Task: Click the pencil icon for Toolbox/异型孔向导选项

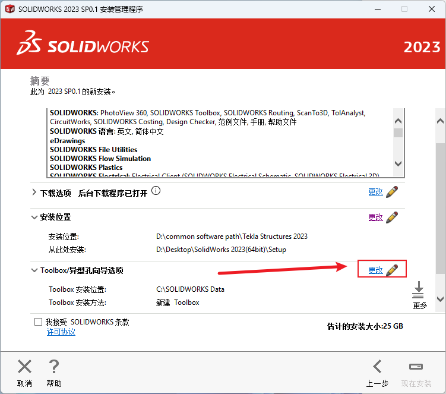Action: 392,270
